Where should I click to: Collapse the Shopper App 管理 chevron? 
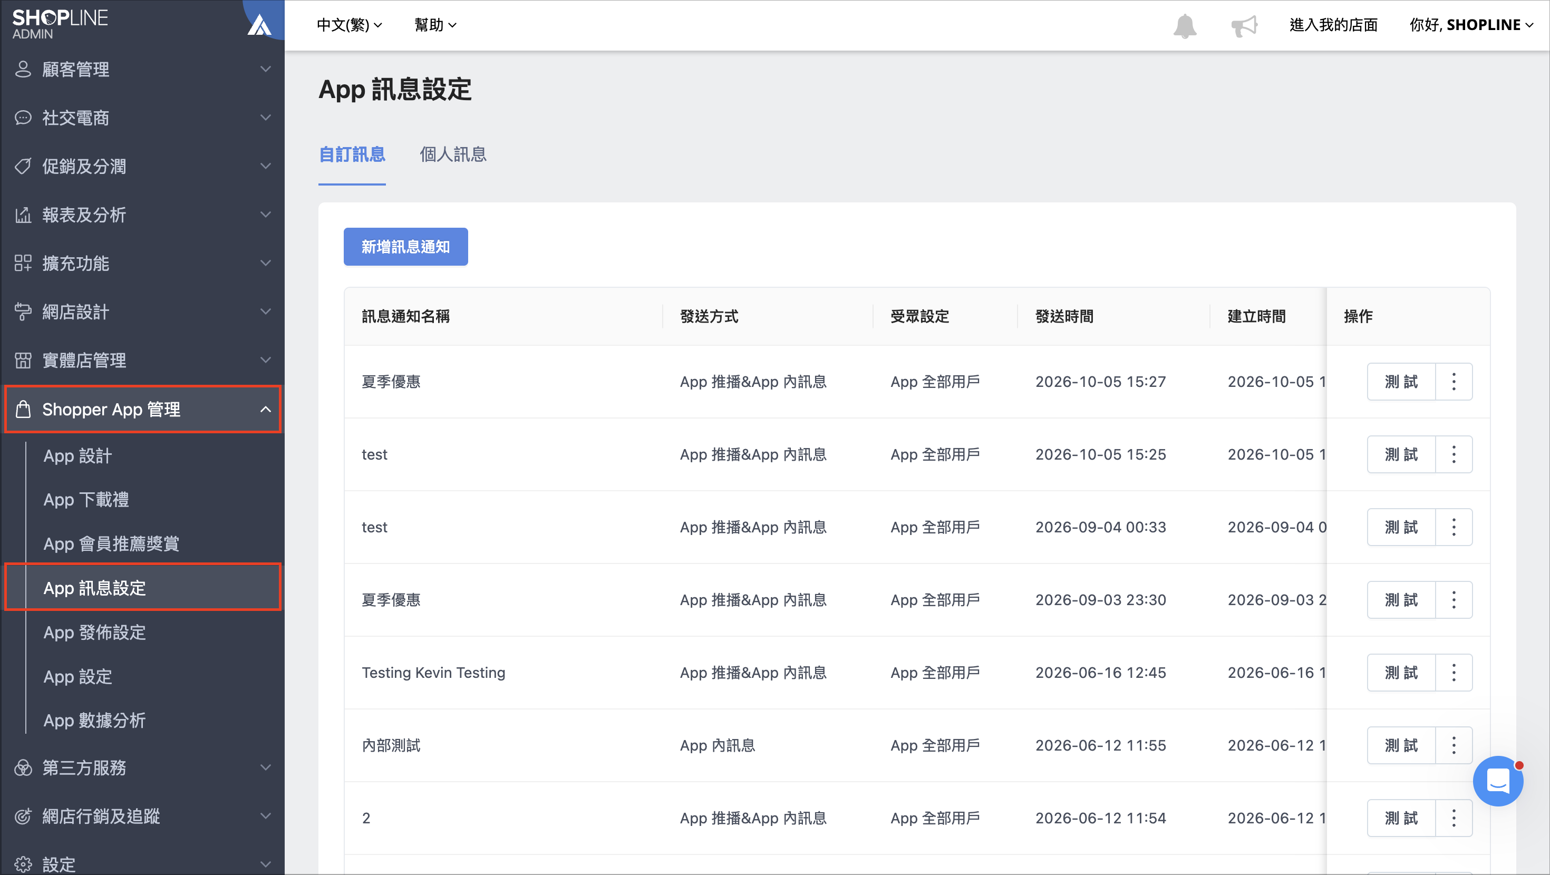pyautogui.click(x=265, y=409)
